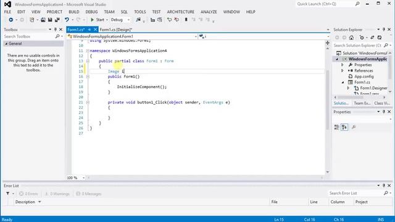Open the HELP menu
Screen dimensions: 395x222
(x=251, y=12)
